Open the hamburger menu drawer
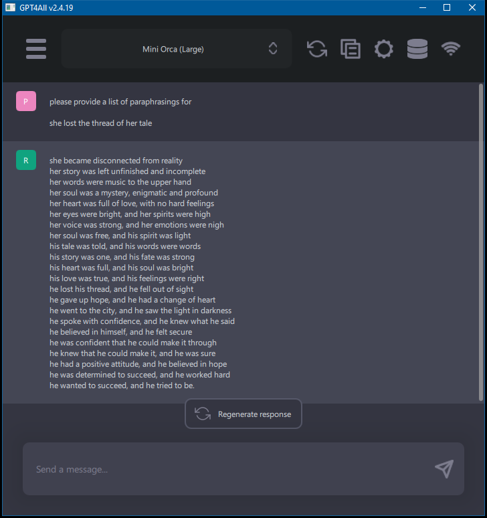 click(36, 49)
